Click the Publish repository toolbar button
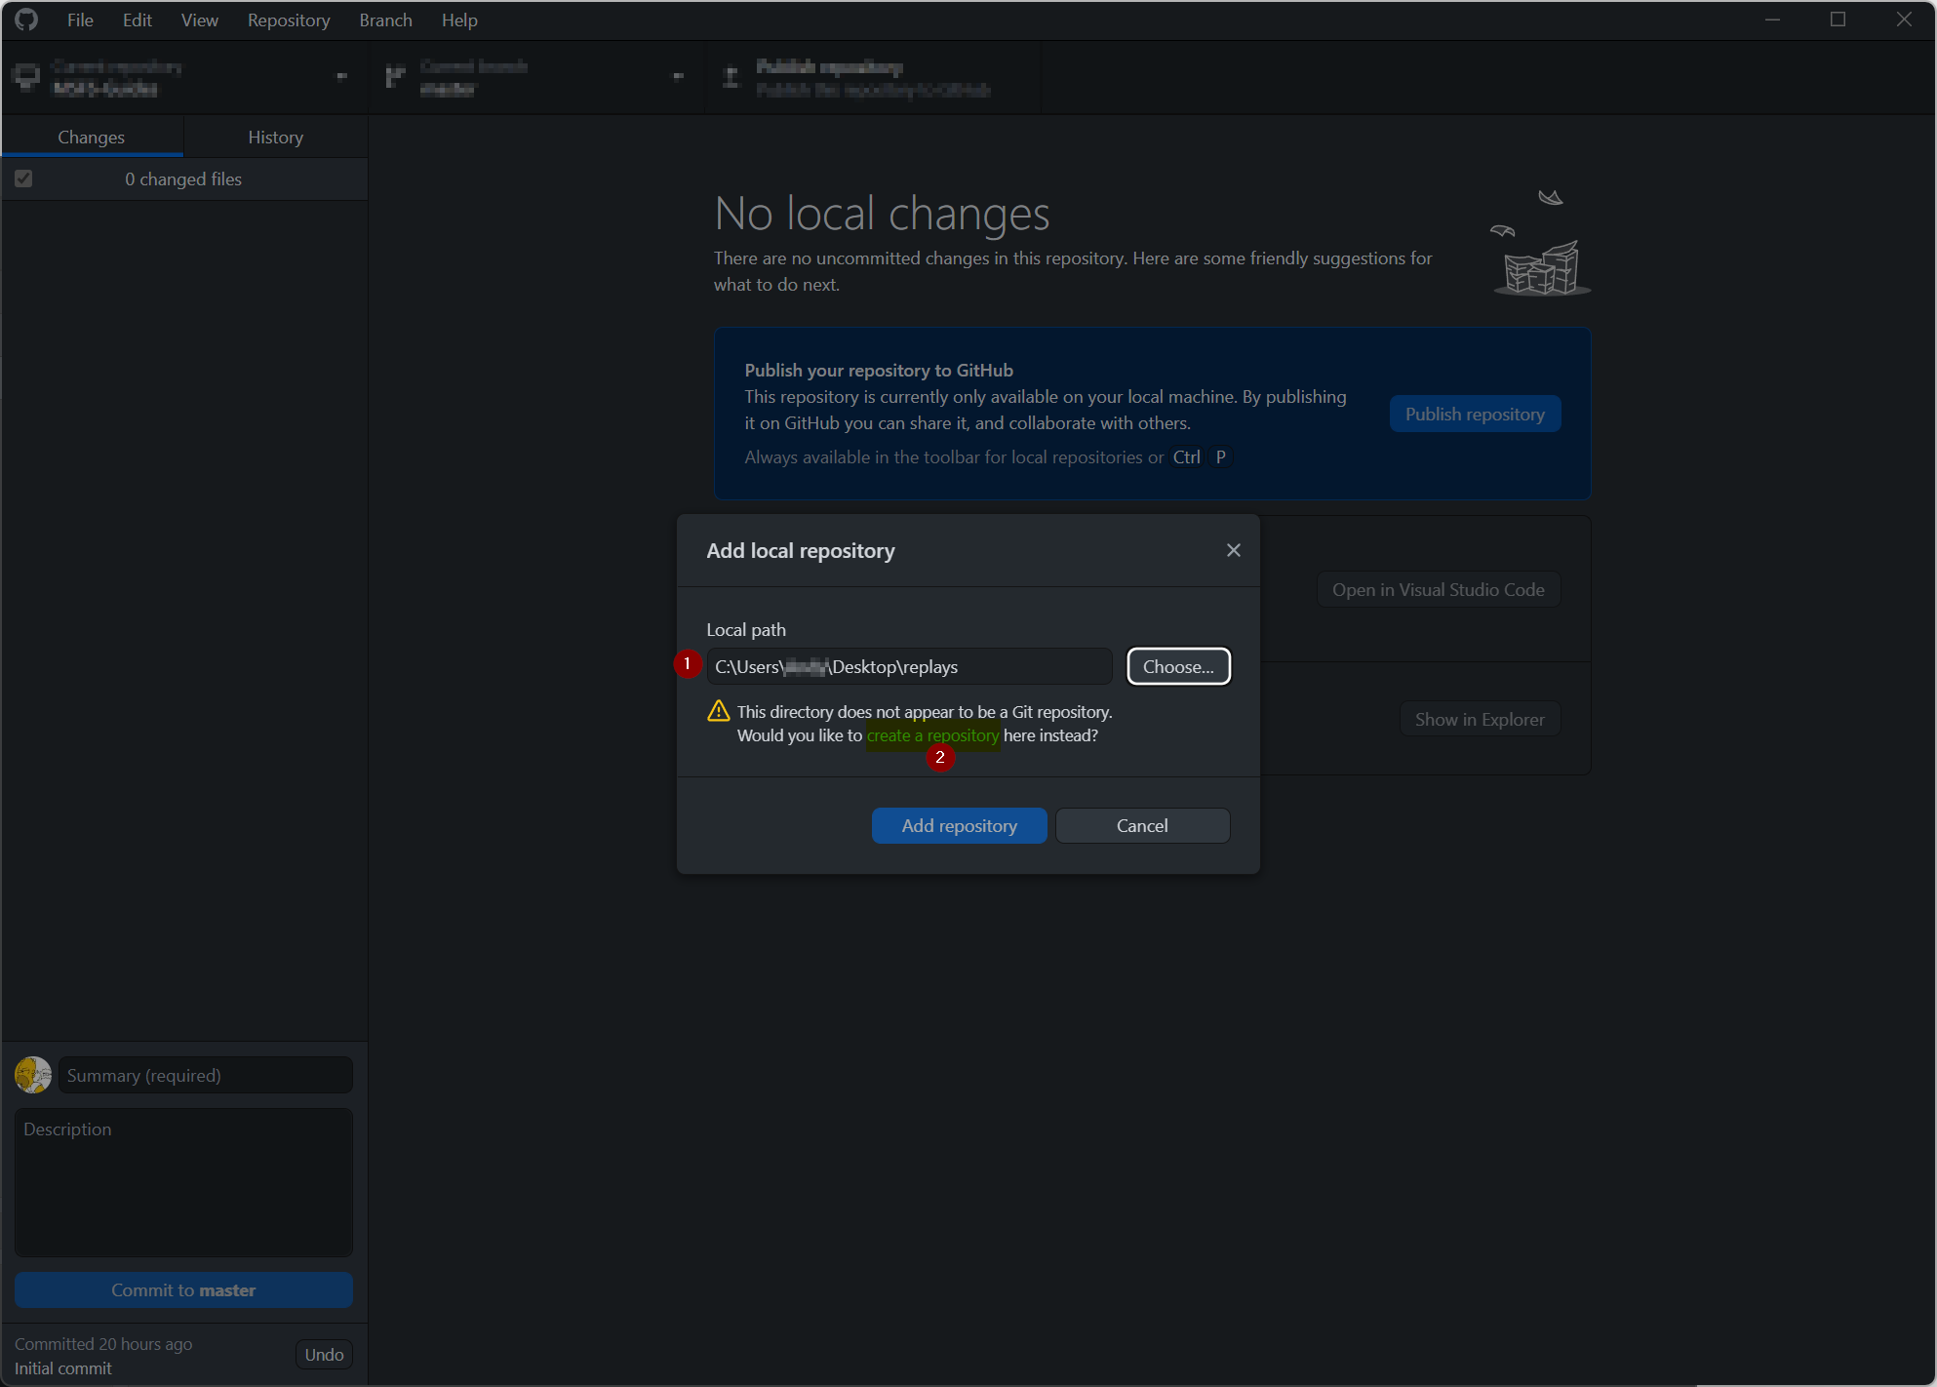This screenshot has height=1387, width=1937. 872,77
